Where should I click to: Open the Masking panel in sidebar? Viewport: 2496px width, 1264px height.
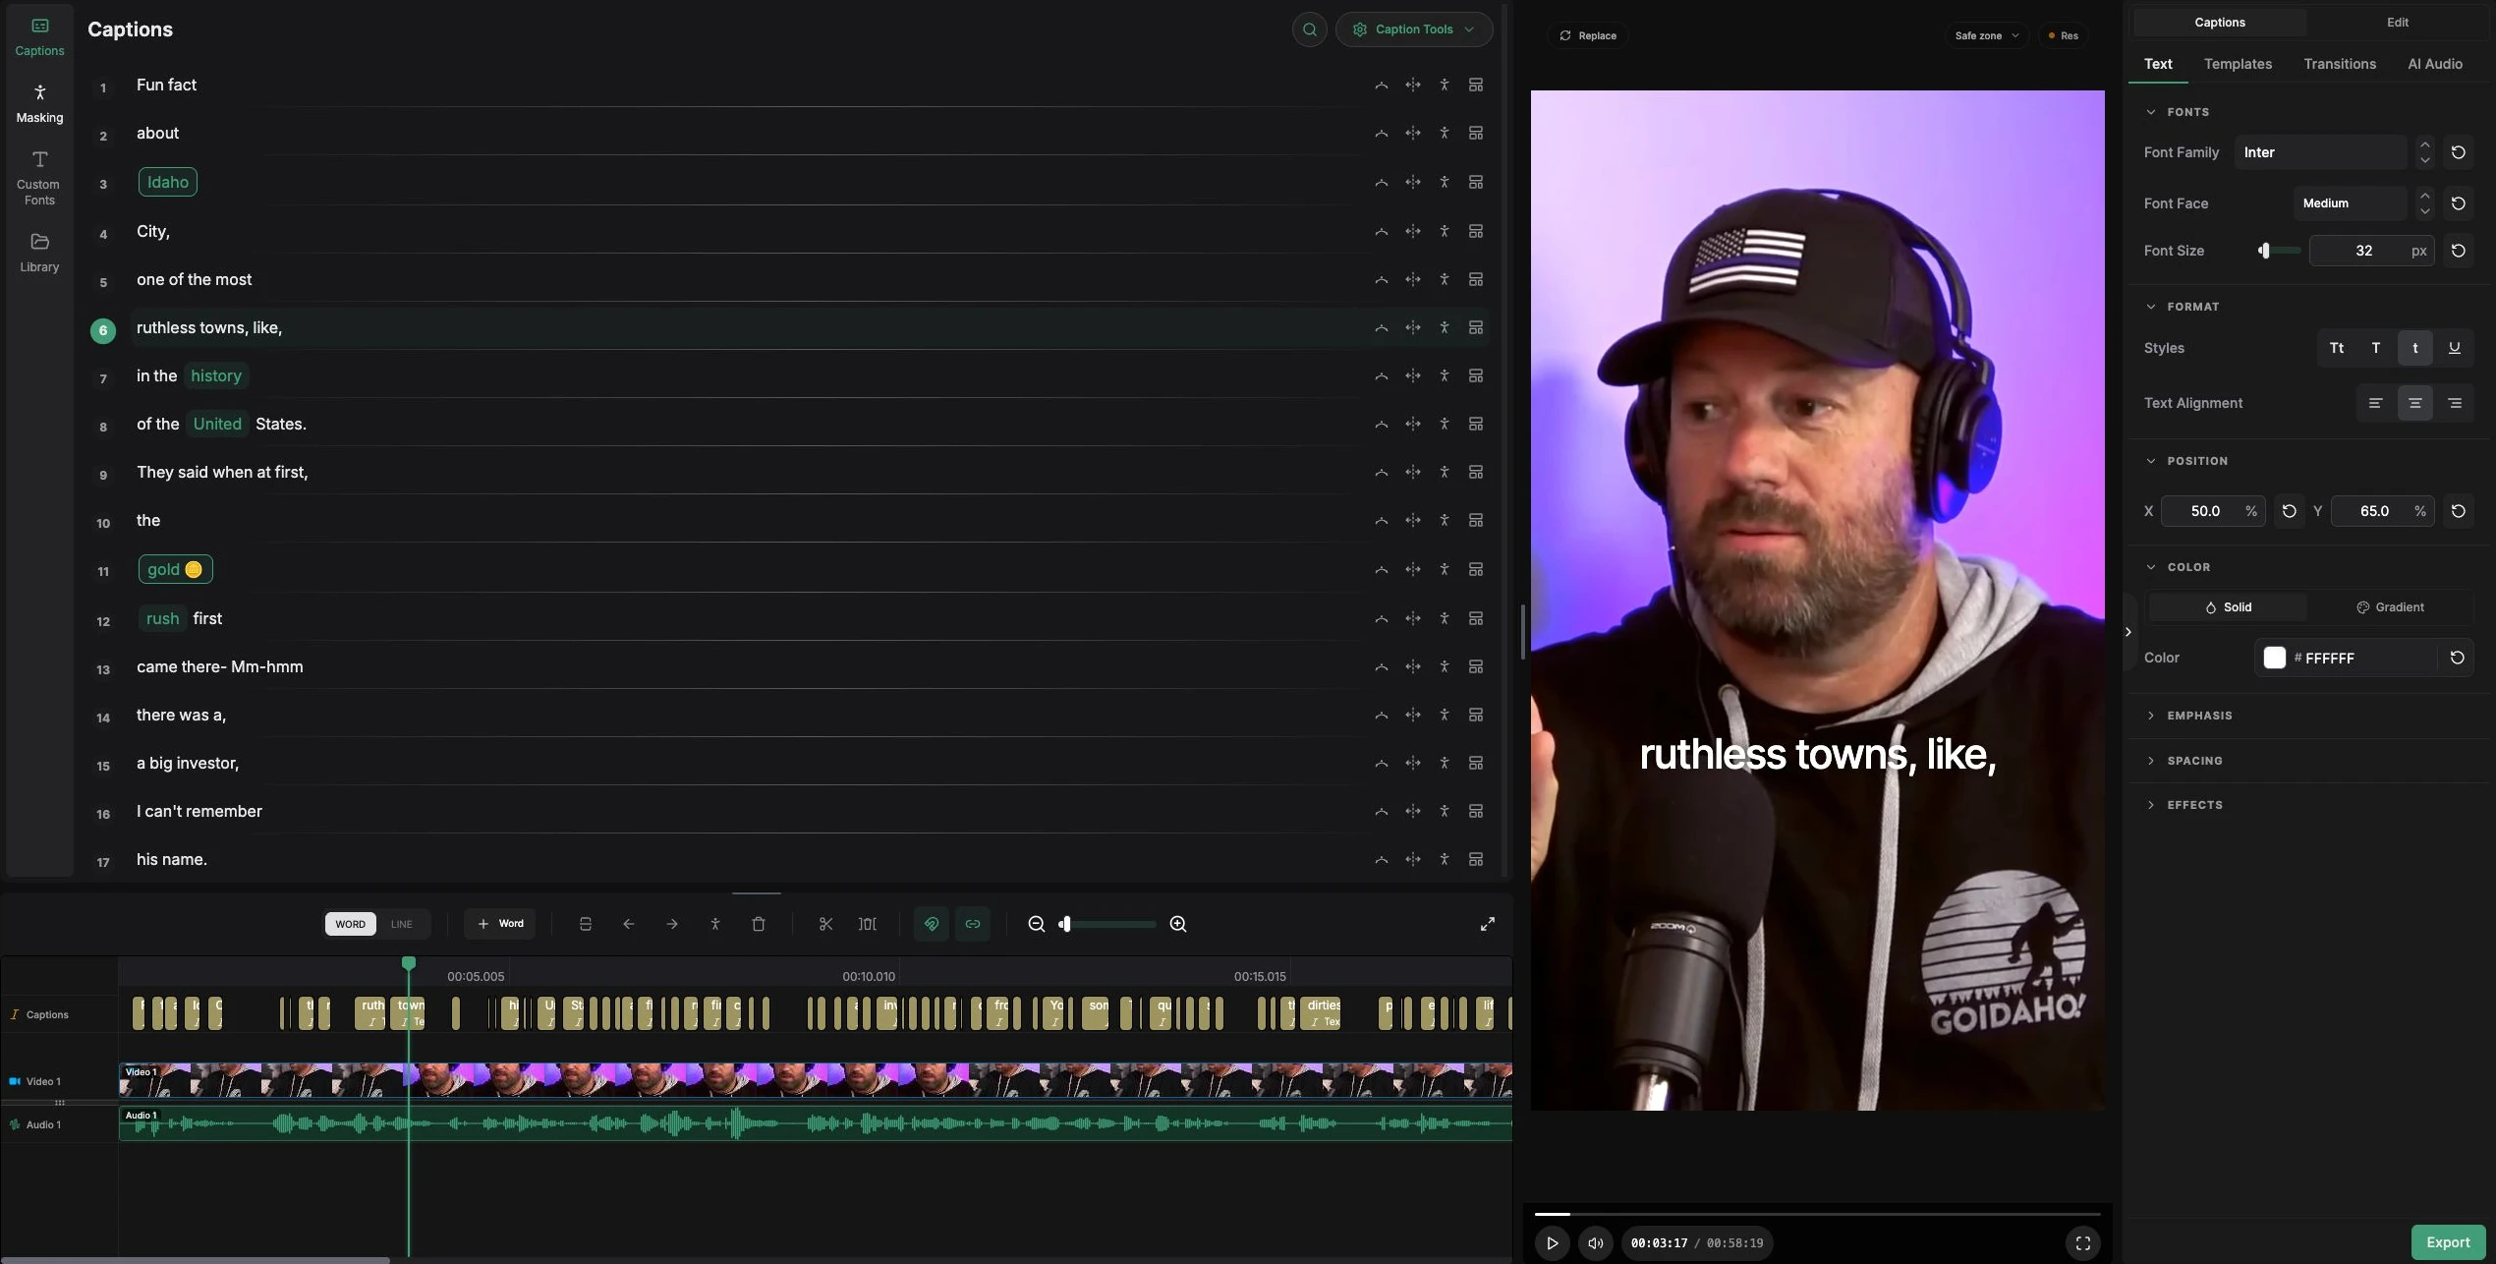(x=39, y=103)
